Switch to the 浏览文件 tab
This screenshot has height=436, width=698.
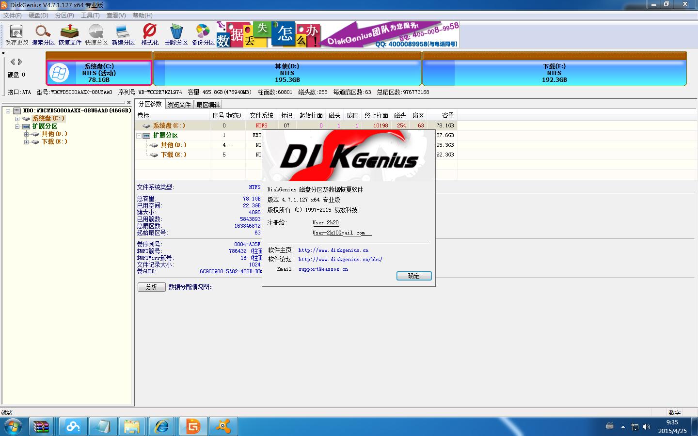click(x=179, y=105)
